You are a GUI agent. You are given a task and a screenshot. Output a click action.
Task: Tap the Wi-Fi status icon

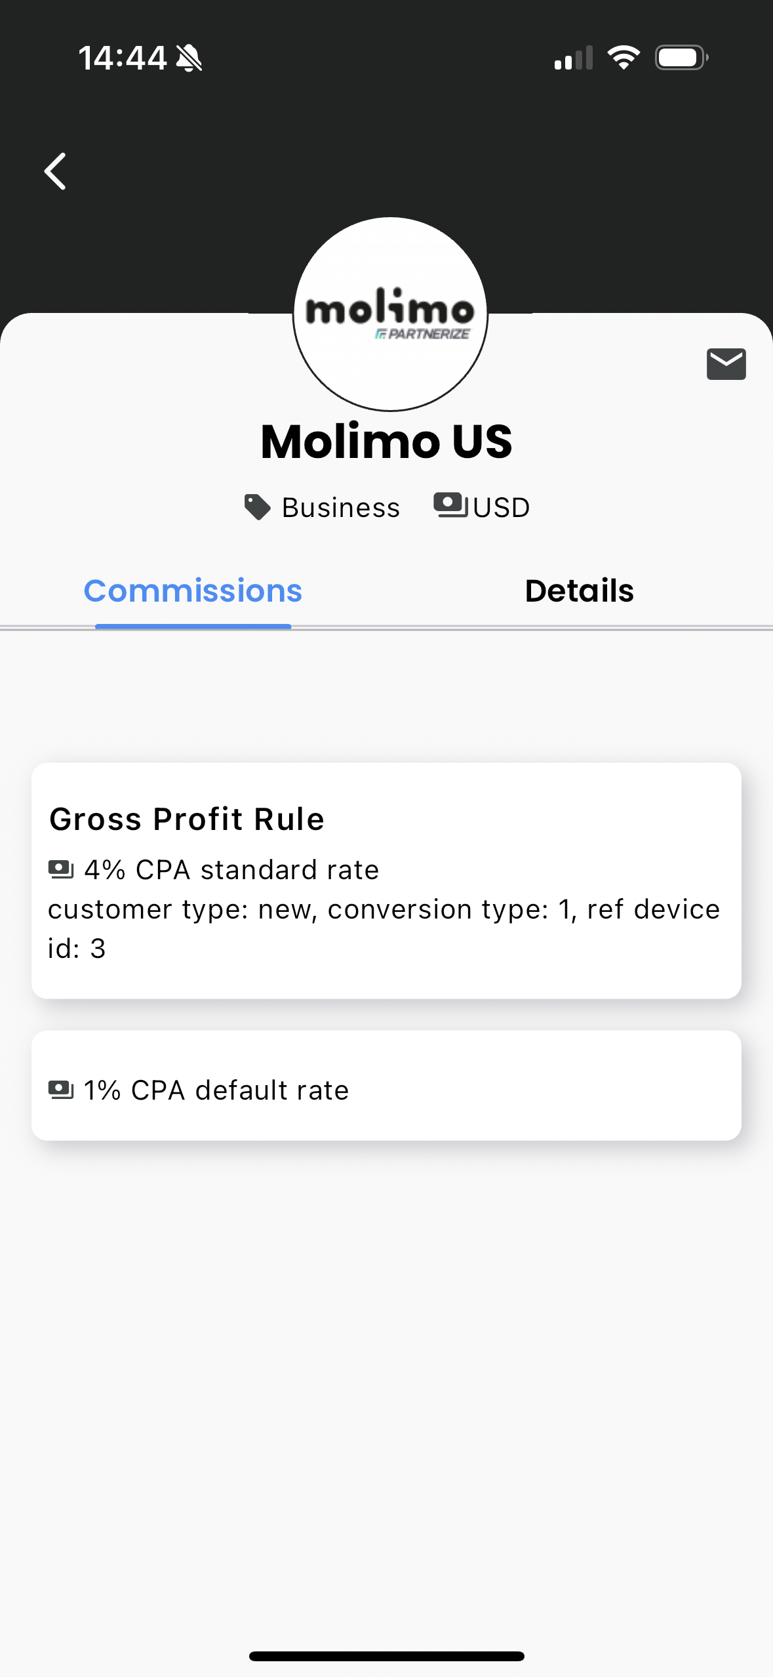coord(624,58)
